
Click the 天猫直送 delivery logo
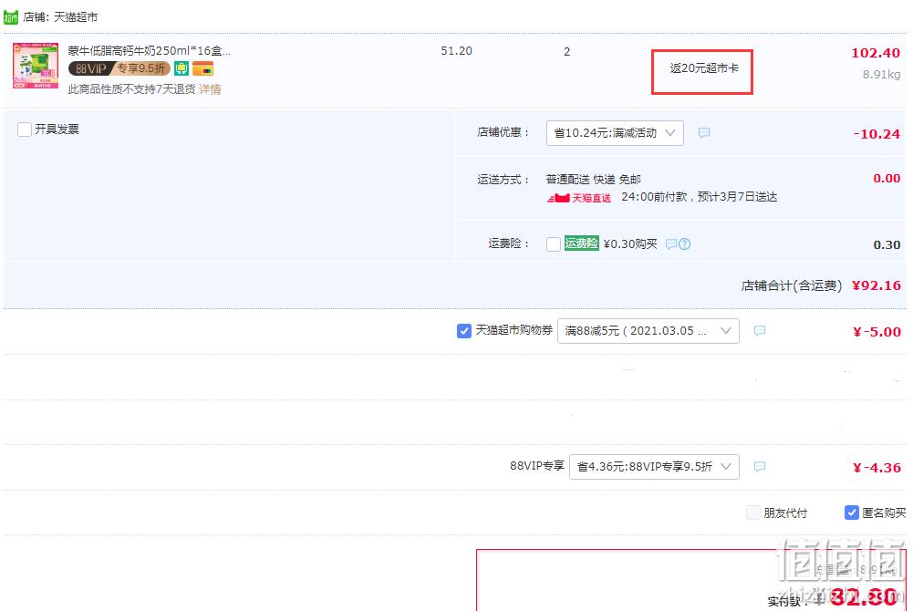pos(579,198)
